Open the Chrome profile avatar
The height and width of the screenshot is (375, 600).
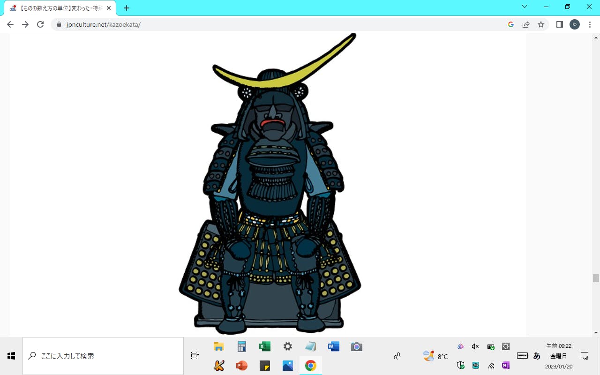(x=575, y=24)
